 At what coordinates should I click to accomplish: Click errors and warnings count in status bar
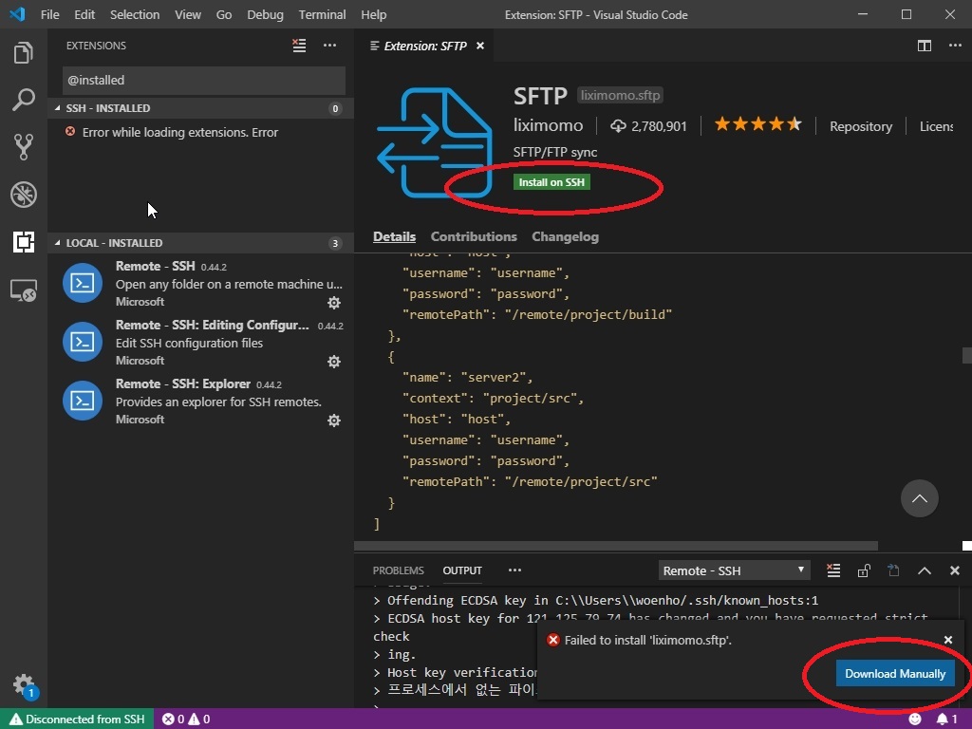tap(186, 720)
